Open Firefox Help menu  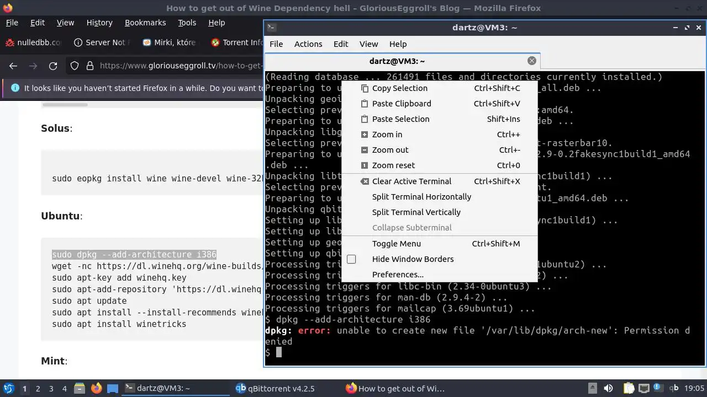[x=217, y=23]
